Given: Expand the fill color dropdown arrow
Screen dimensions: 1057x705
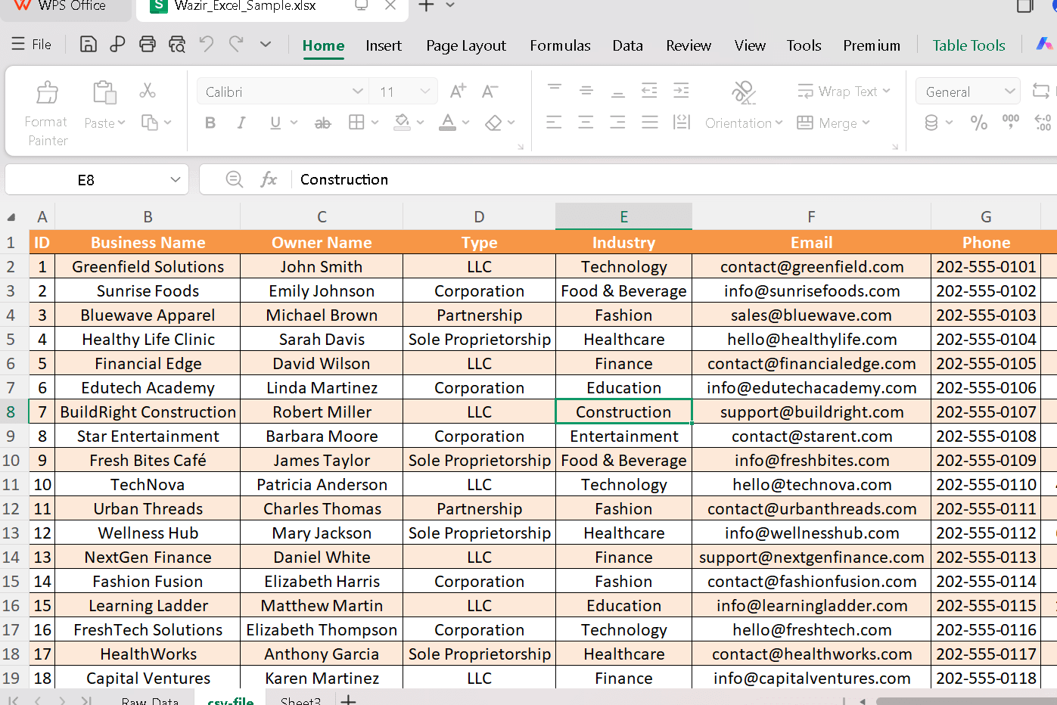Looking at the screenshot, I should 420,123.
